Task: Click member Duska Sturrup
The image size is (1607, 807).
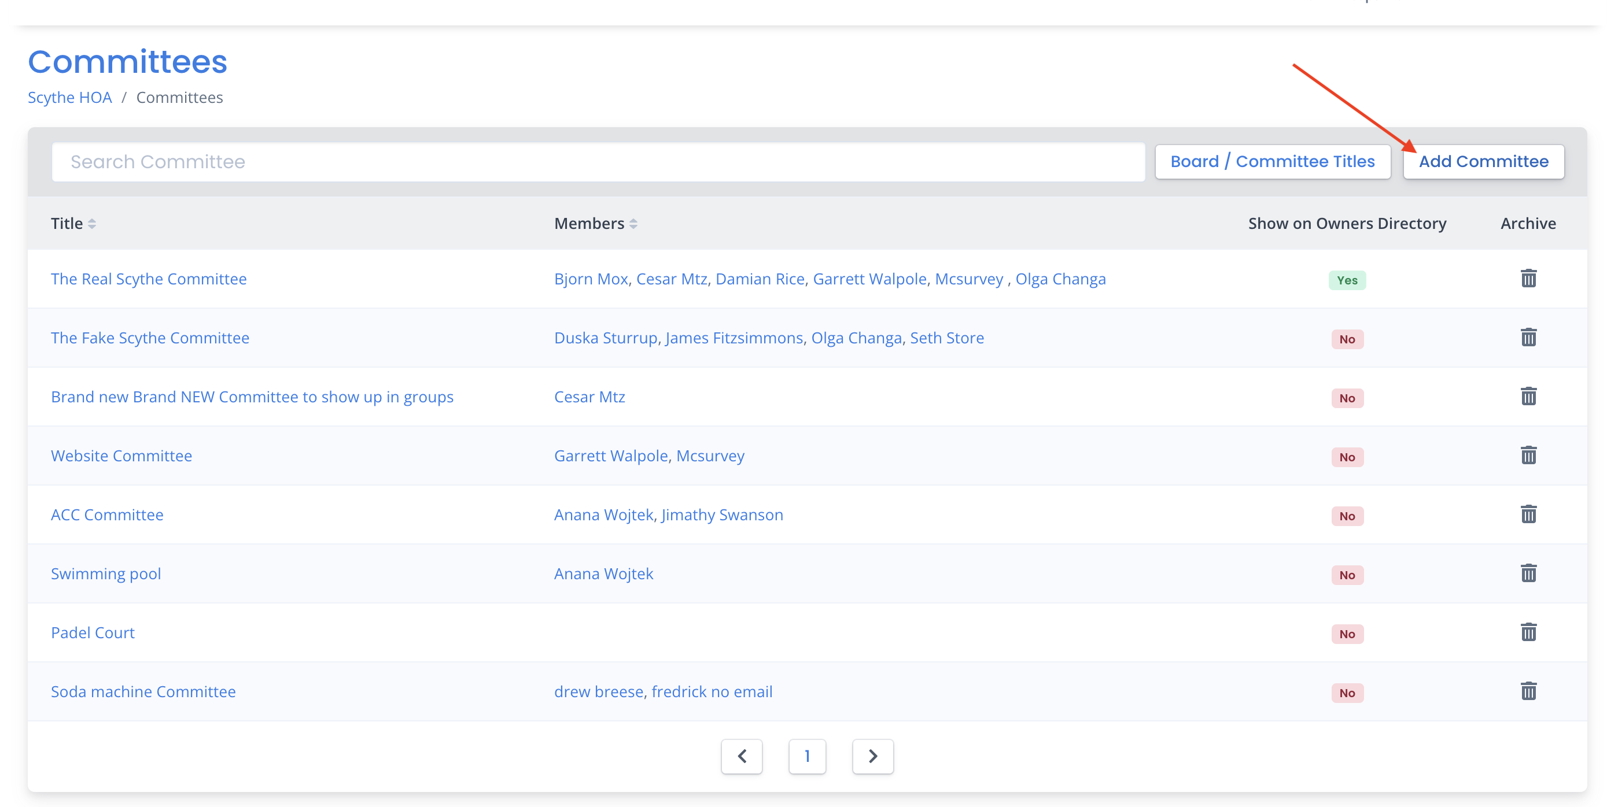Action: point(606,338)
